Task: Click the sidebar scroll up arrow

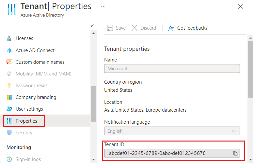Action: pyautogui.click(x=93, y=34)
